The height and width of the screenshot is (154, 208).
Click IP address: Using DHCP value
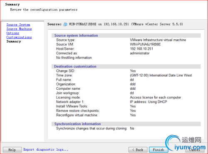149,102
